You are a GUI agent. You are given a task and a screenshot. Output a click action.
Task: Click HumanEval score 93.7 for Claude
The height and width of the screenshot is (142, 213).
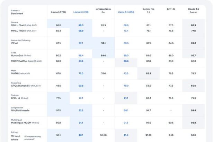pyautogui.click(x=194, y=55)
